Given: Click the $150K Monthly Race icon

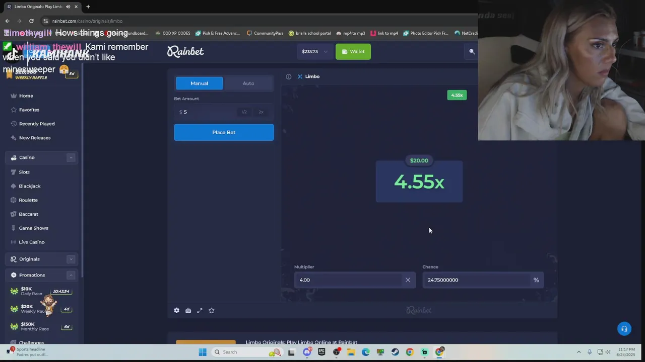Looking at the screenshot, I should pos(14,327).
